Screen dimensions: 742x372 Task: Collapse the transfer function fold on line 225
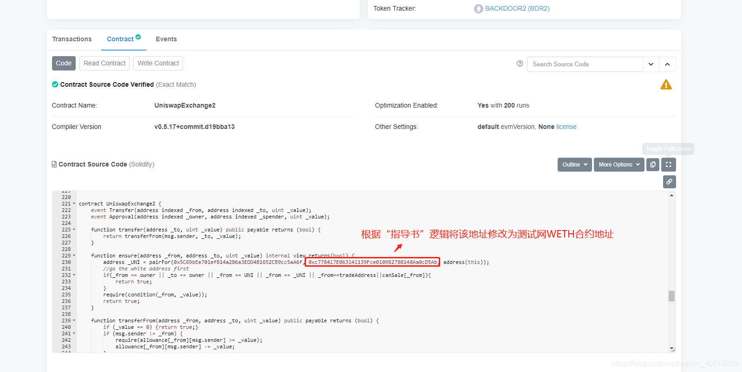pos(74,230)
